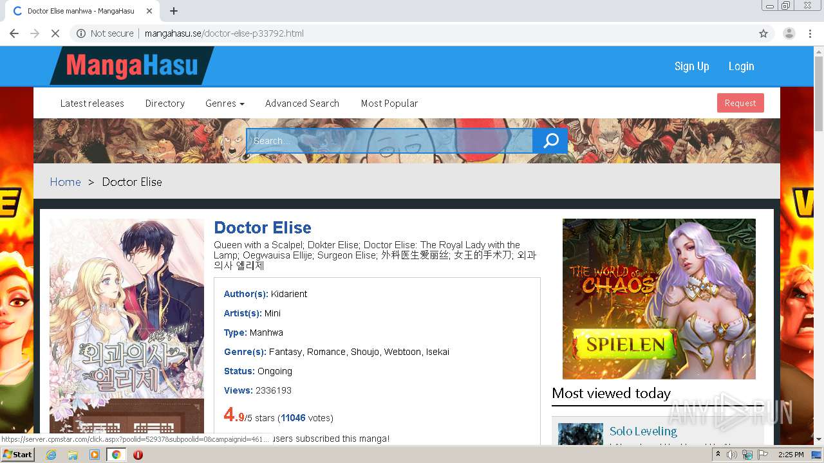The height and width of the screenshot is (463, 824).
Task: Click the Doctor Elise cover image
Action: (x=127, y=325)
